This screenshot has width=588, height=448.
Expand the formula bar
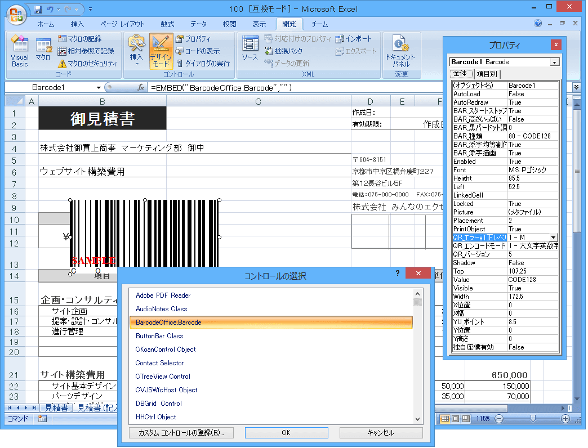pyautogui.click(x=576, y=87)
